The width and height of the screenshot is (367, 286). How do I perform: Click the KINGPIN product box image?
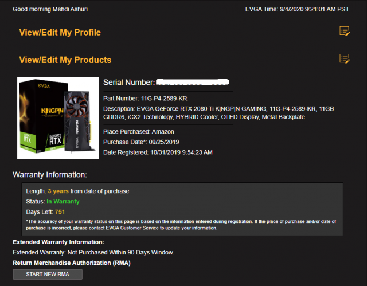click(x=58, y=118)
